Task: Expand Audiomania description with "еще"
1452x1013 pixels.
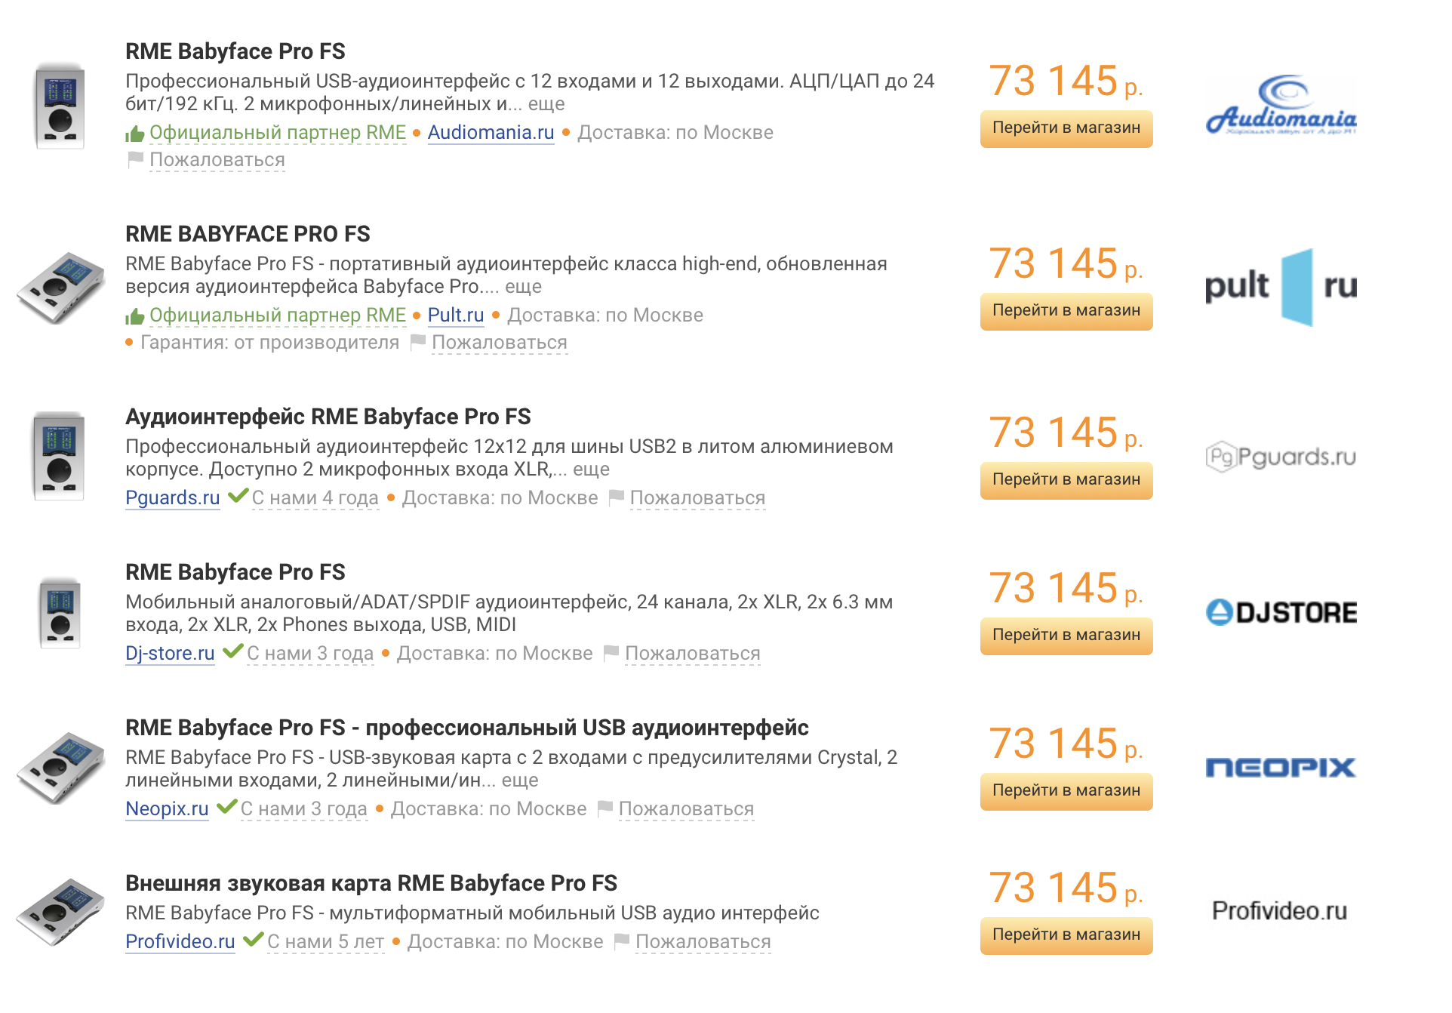Action: pyautogui.click(x=546, y=104)
